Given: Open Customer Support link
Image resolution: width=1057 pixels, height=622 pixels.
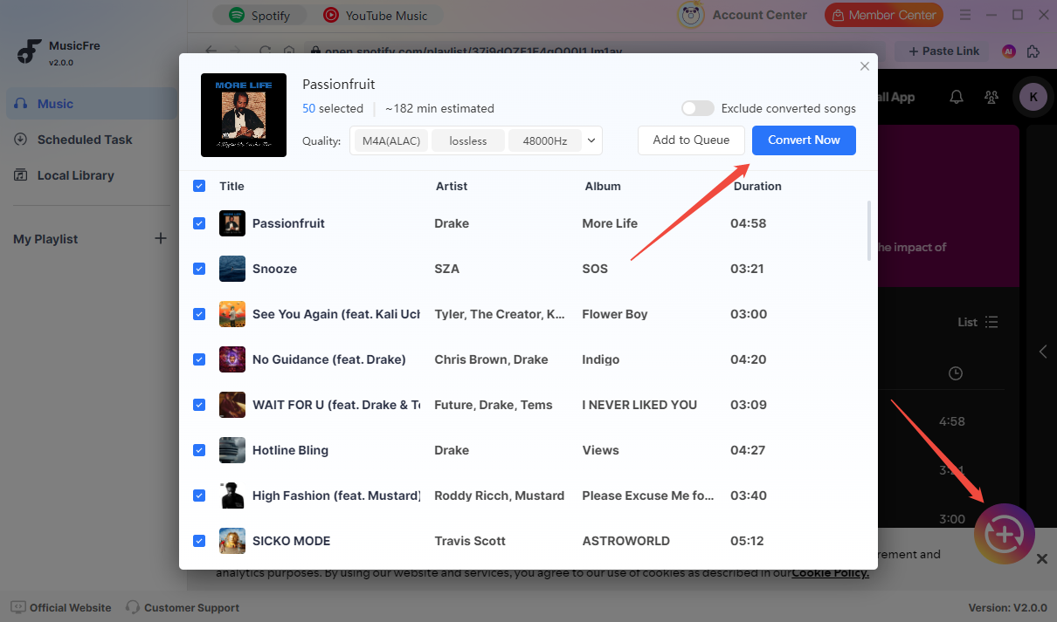Looking at the screenshot, I should click(x=183, y=607).
